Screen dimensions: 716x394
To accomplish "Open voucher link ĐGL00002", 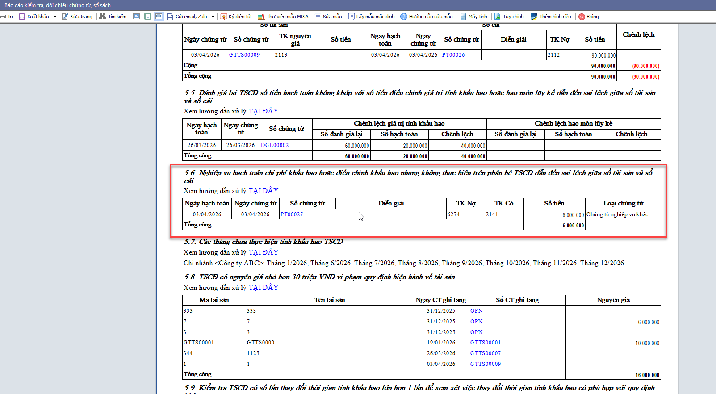I will point(275,145).
